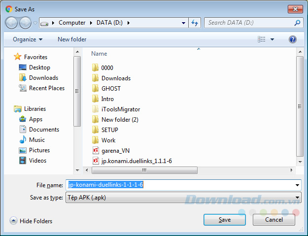Click the search magnifier icon
Viewport: 308px width, 236px height.
click(297, 23)
